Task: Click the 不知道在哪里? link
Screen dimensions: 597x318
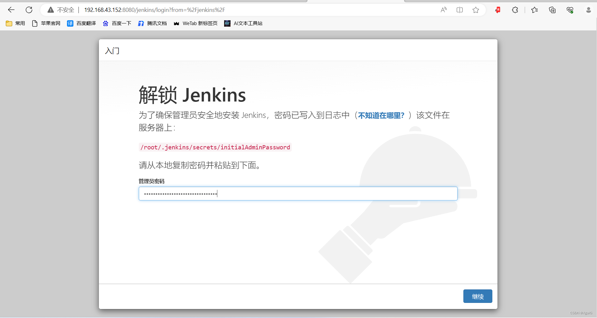Action: coord(380,115)
